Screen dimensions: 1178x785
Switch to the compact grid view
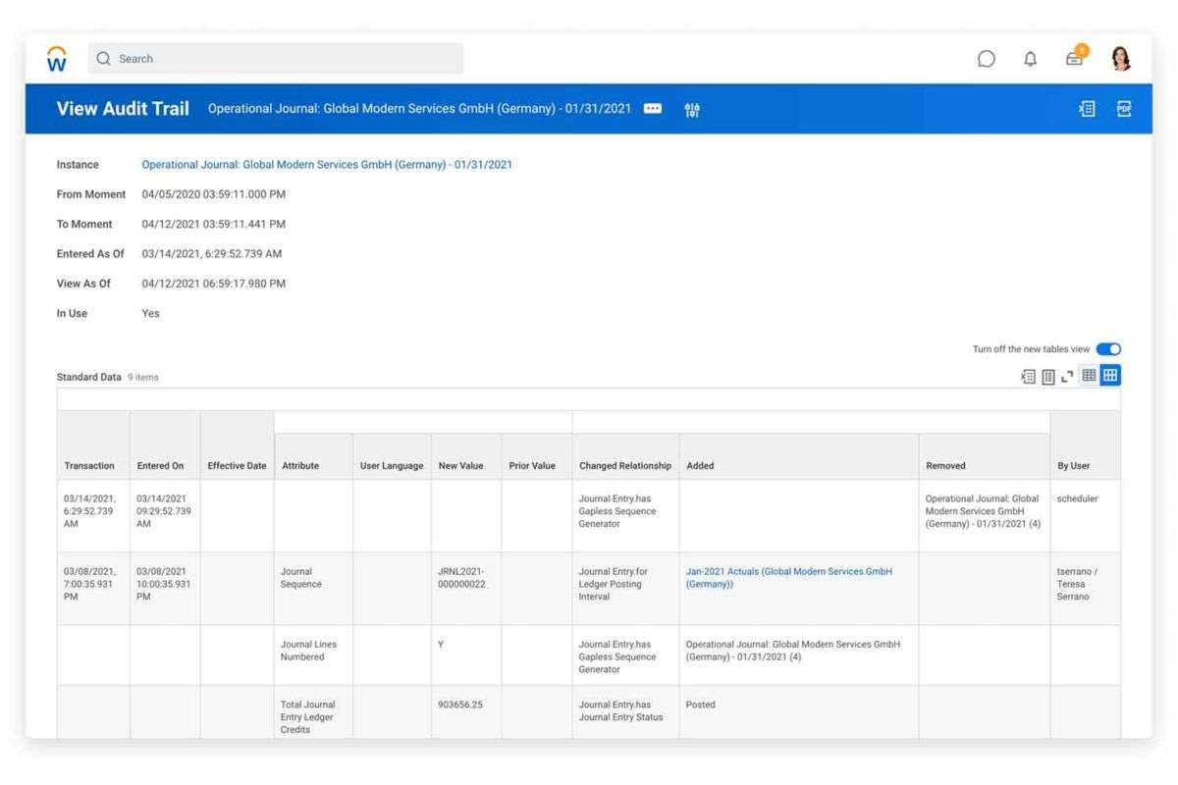[1088, 375]
